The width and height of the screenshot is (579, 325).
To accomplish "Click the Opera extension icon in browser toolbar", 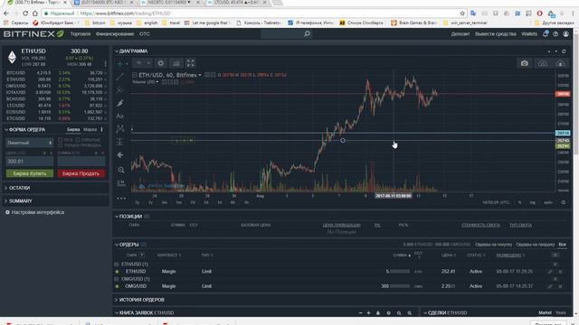I will pos(539,14).
